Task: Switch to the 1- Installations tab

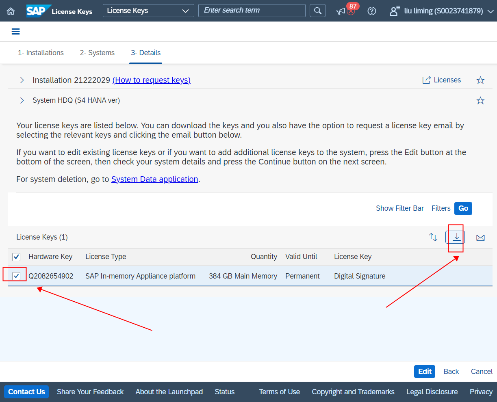Action: tap(41, 53)
